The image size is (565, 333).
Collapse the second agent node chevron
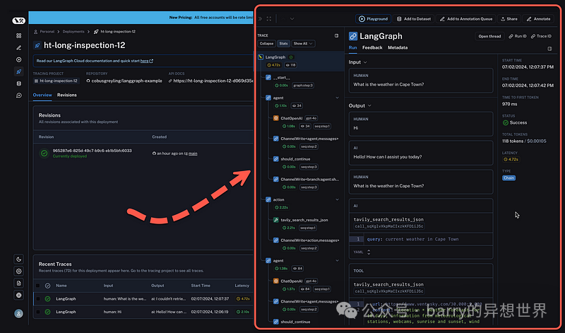[338, 260]
